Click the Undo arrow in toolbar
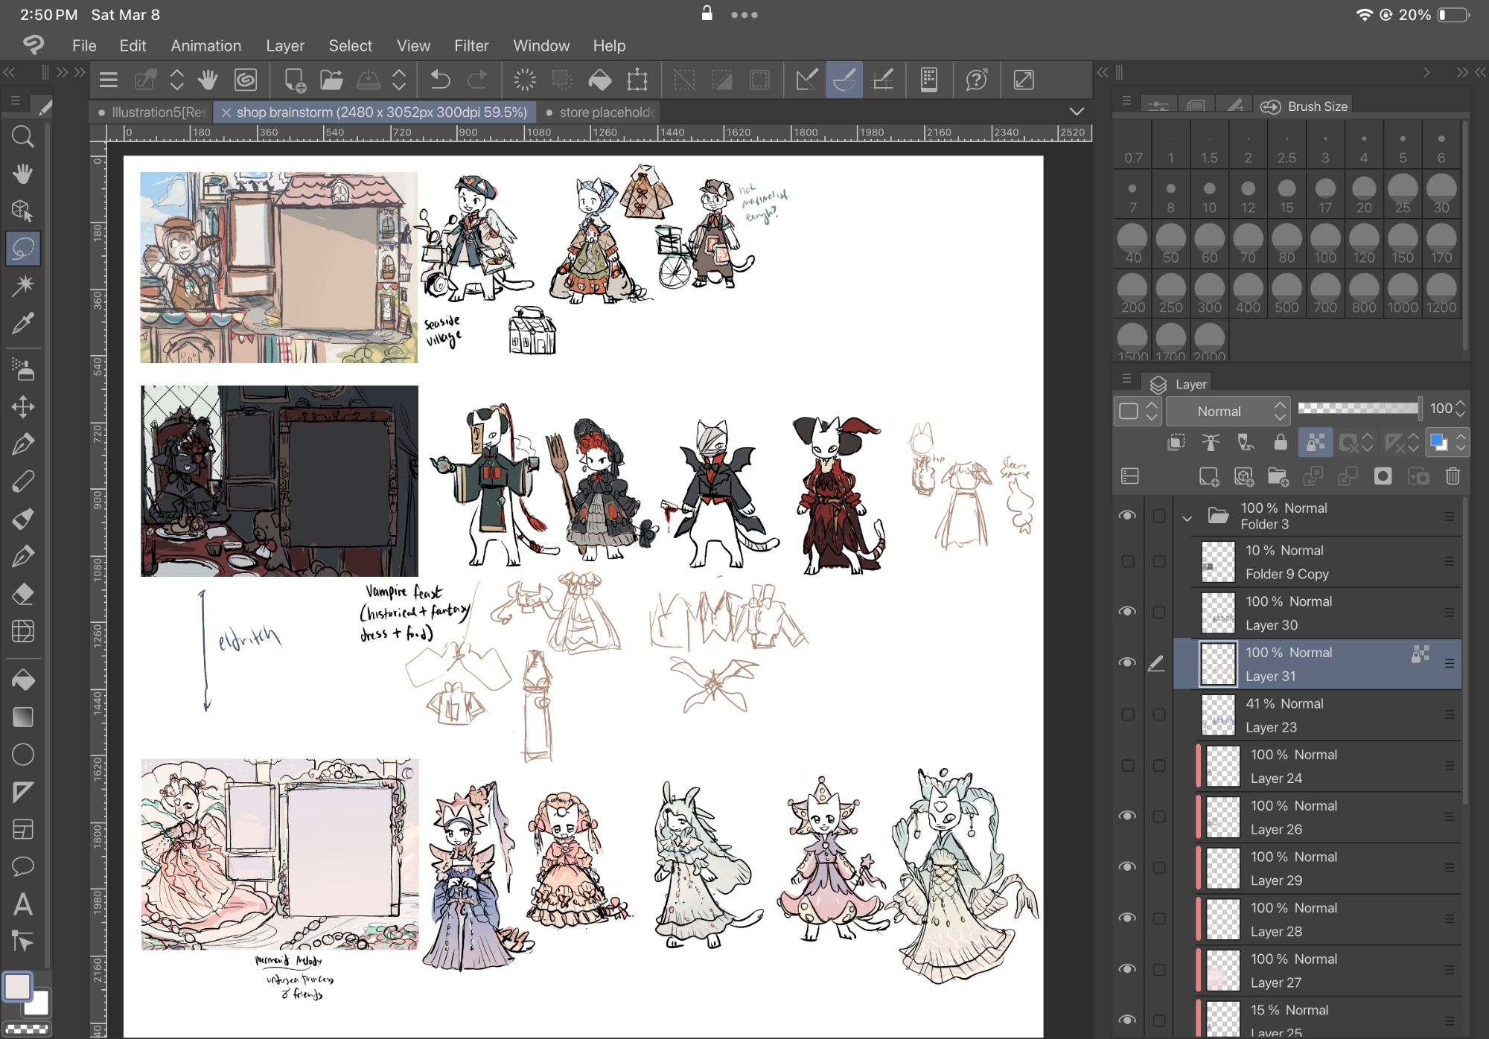 pyautogui.click(x=440, y=80)
